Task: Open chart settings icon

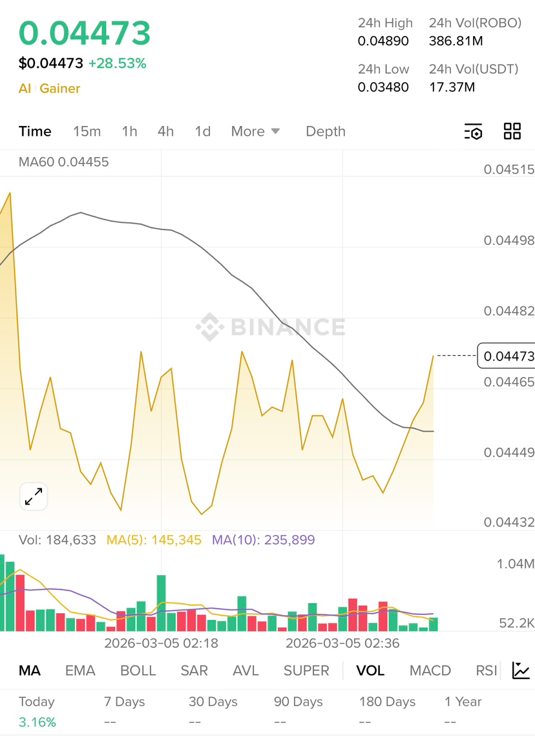Action: coord(474,132)
